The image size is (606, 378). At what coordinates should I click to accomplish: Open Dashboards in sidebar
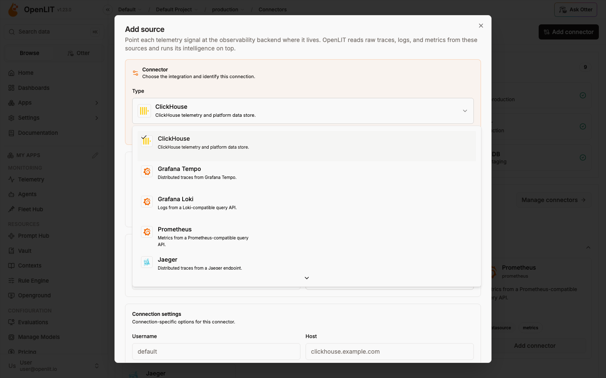(x=54, y=88)
